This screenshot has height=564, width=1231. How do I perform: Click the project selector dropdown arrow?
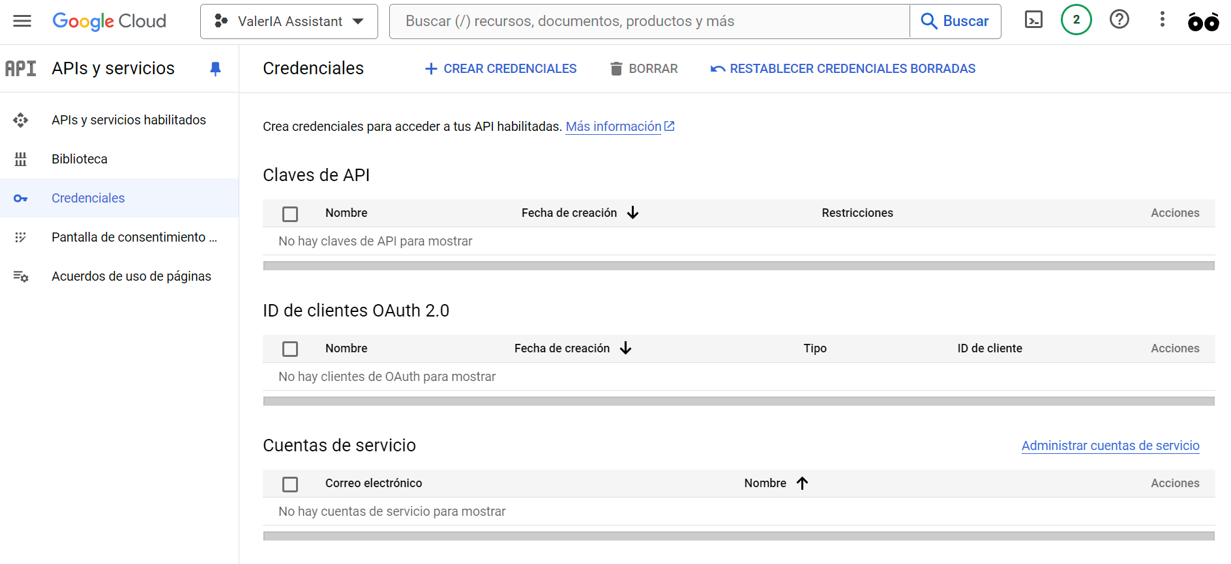[358, 21]
